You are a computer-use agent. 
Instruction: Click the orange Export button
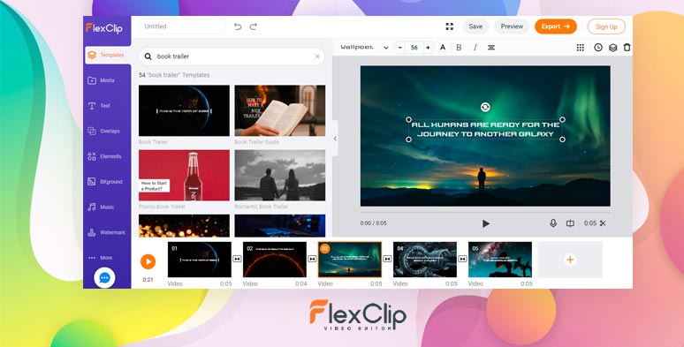(556, 26)
